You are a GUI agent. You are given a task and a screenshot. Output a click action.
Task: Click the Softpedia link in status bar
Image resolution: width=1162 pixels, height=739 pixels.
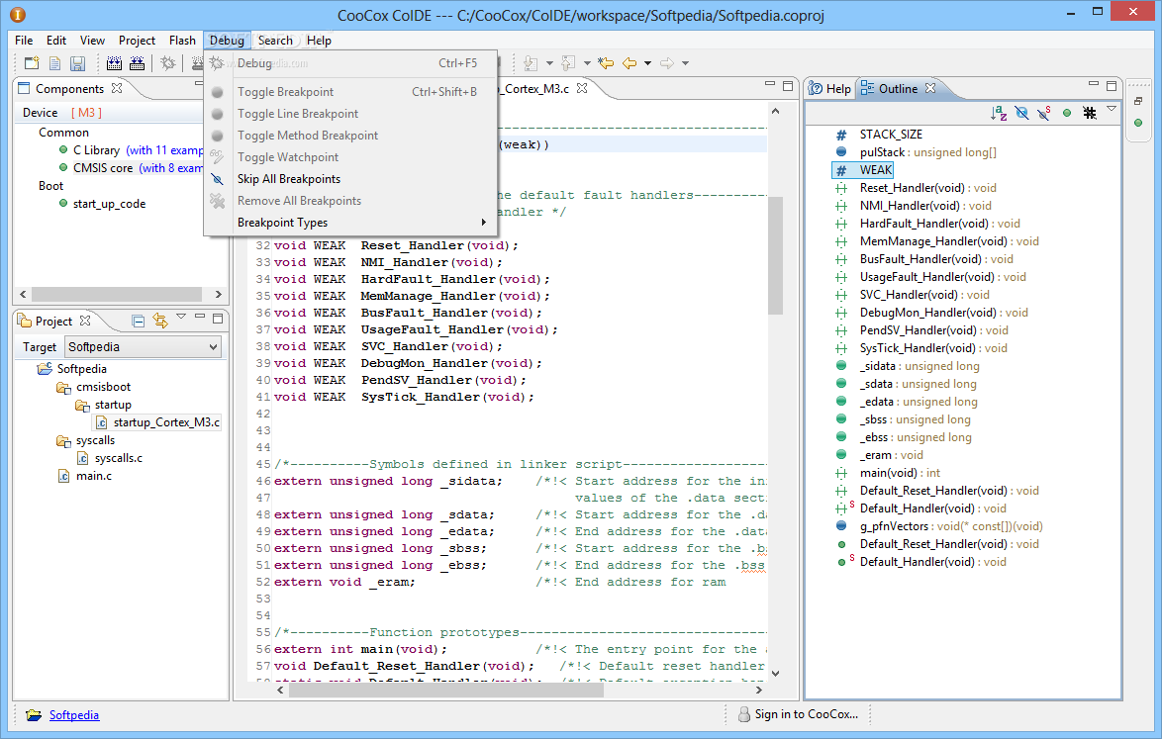(74, 715)
